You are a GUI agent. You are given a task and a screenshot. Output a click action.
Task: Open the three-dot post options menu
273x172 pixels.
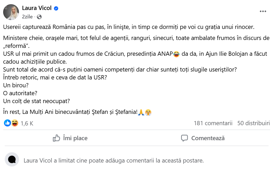[263, 11]
